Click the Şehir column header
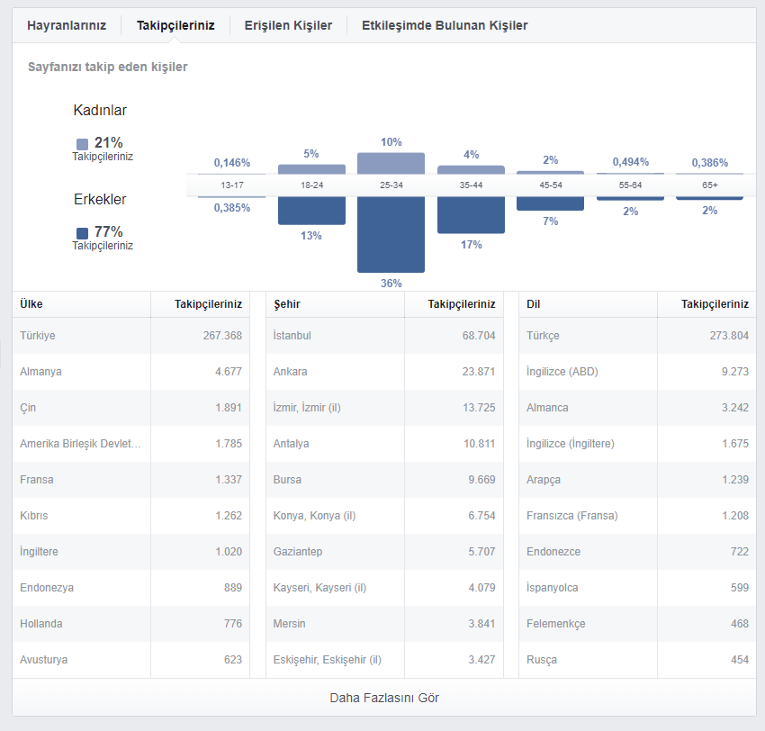The image size is (765, 731). coord(287,304)
